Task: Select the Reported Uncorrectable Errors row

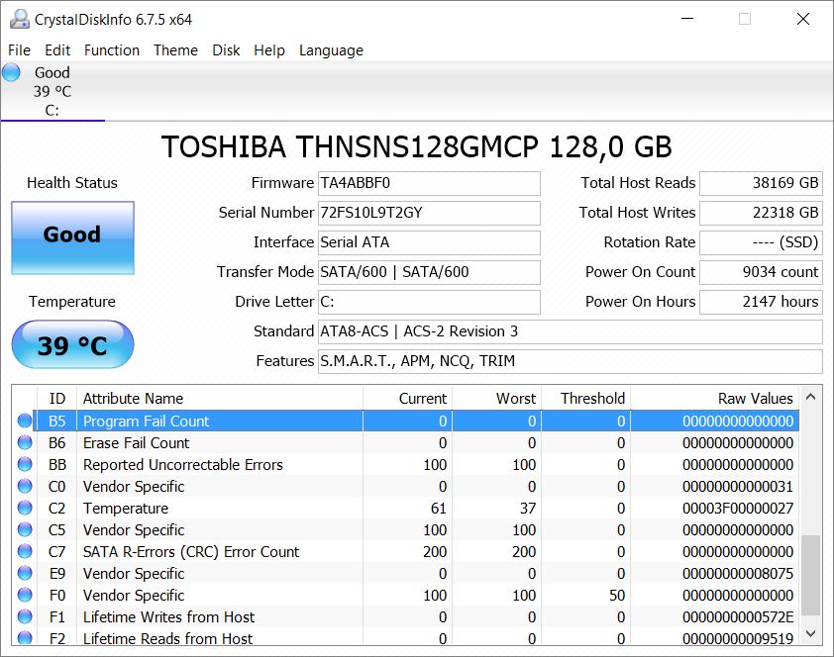Action: [x=407, y=464]
